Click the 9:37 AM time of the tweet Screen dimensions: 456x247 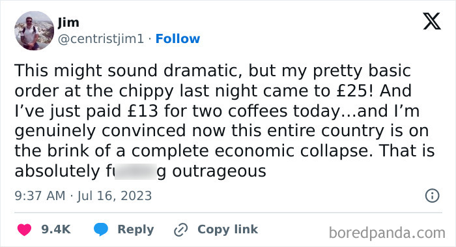40,196
